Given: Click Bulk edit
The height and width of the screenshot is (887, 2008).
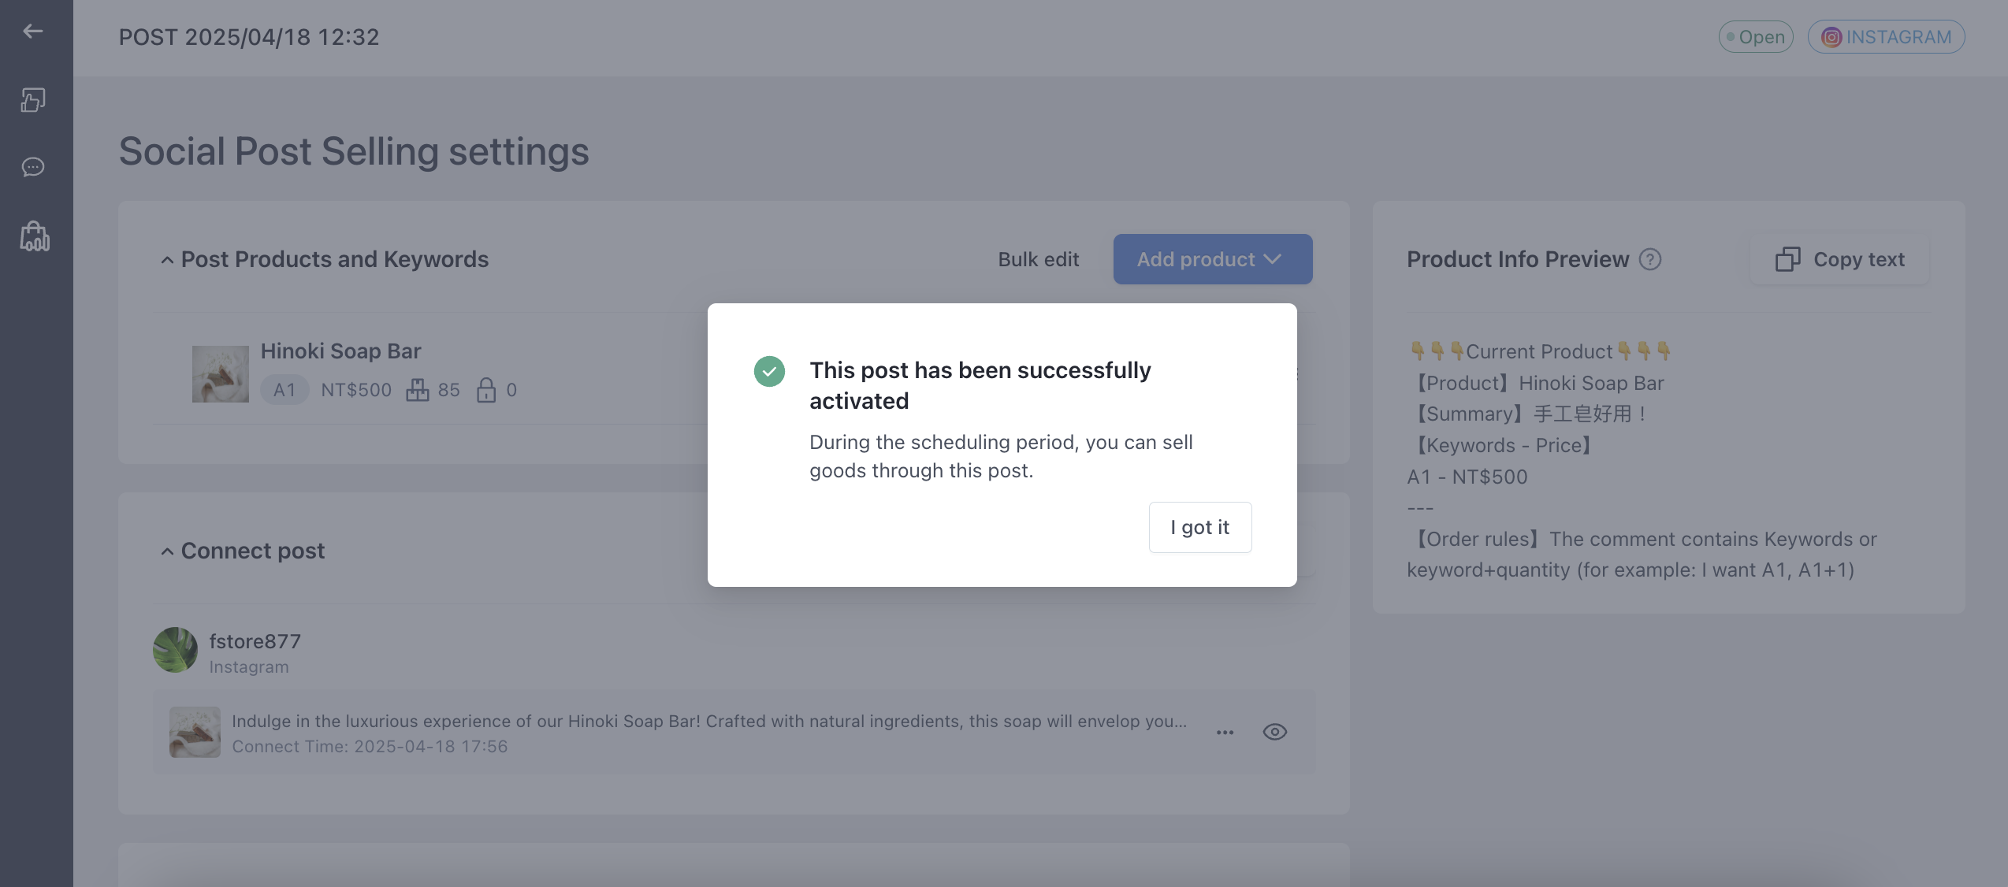Looking at the screenshot, I should coord(1039,259).
